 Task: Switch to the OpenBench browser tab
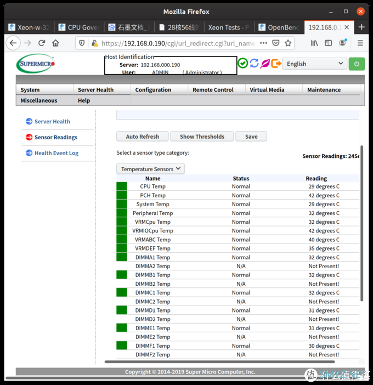[280, 27]
